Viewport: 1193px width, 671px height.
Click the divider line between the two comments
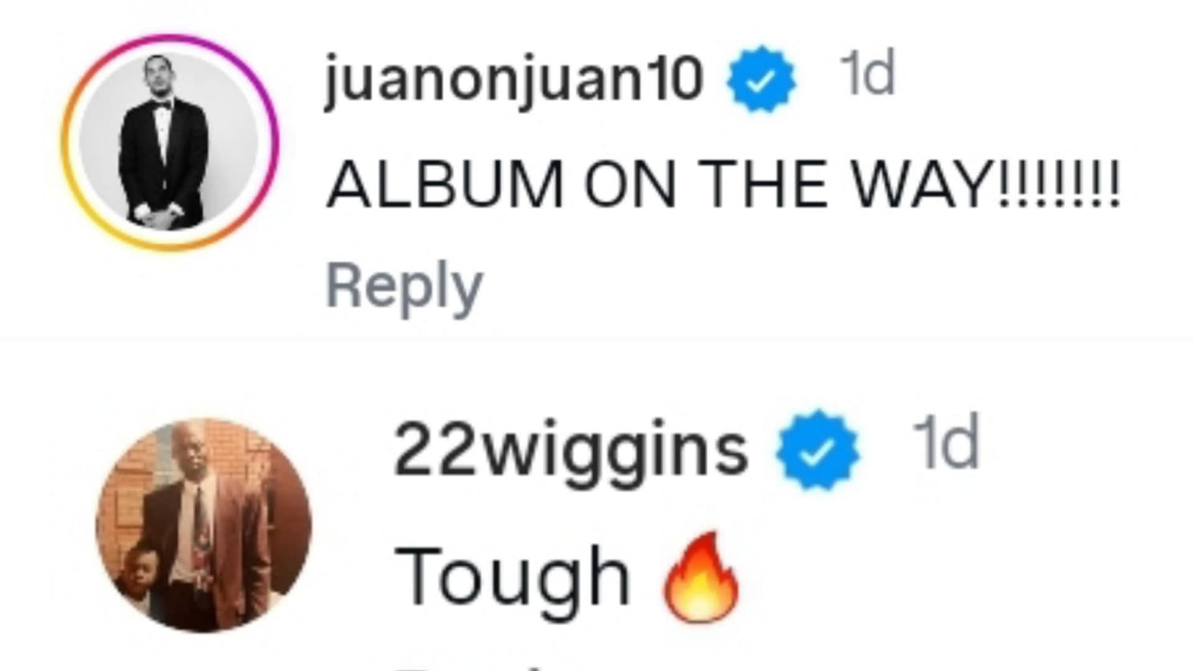pyautogui.click(x=596, y=339)
